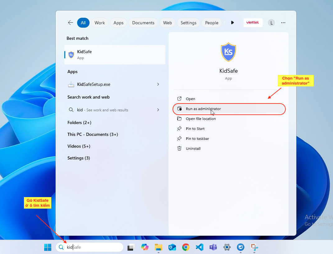Viewport: 333px width, 254px height.
Task: Expand KidSafeSetup.exe result details chevron
Action: (x=158, y=84)
